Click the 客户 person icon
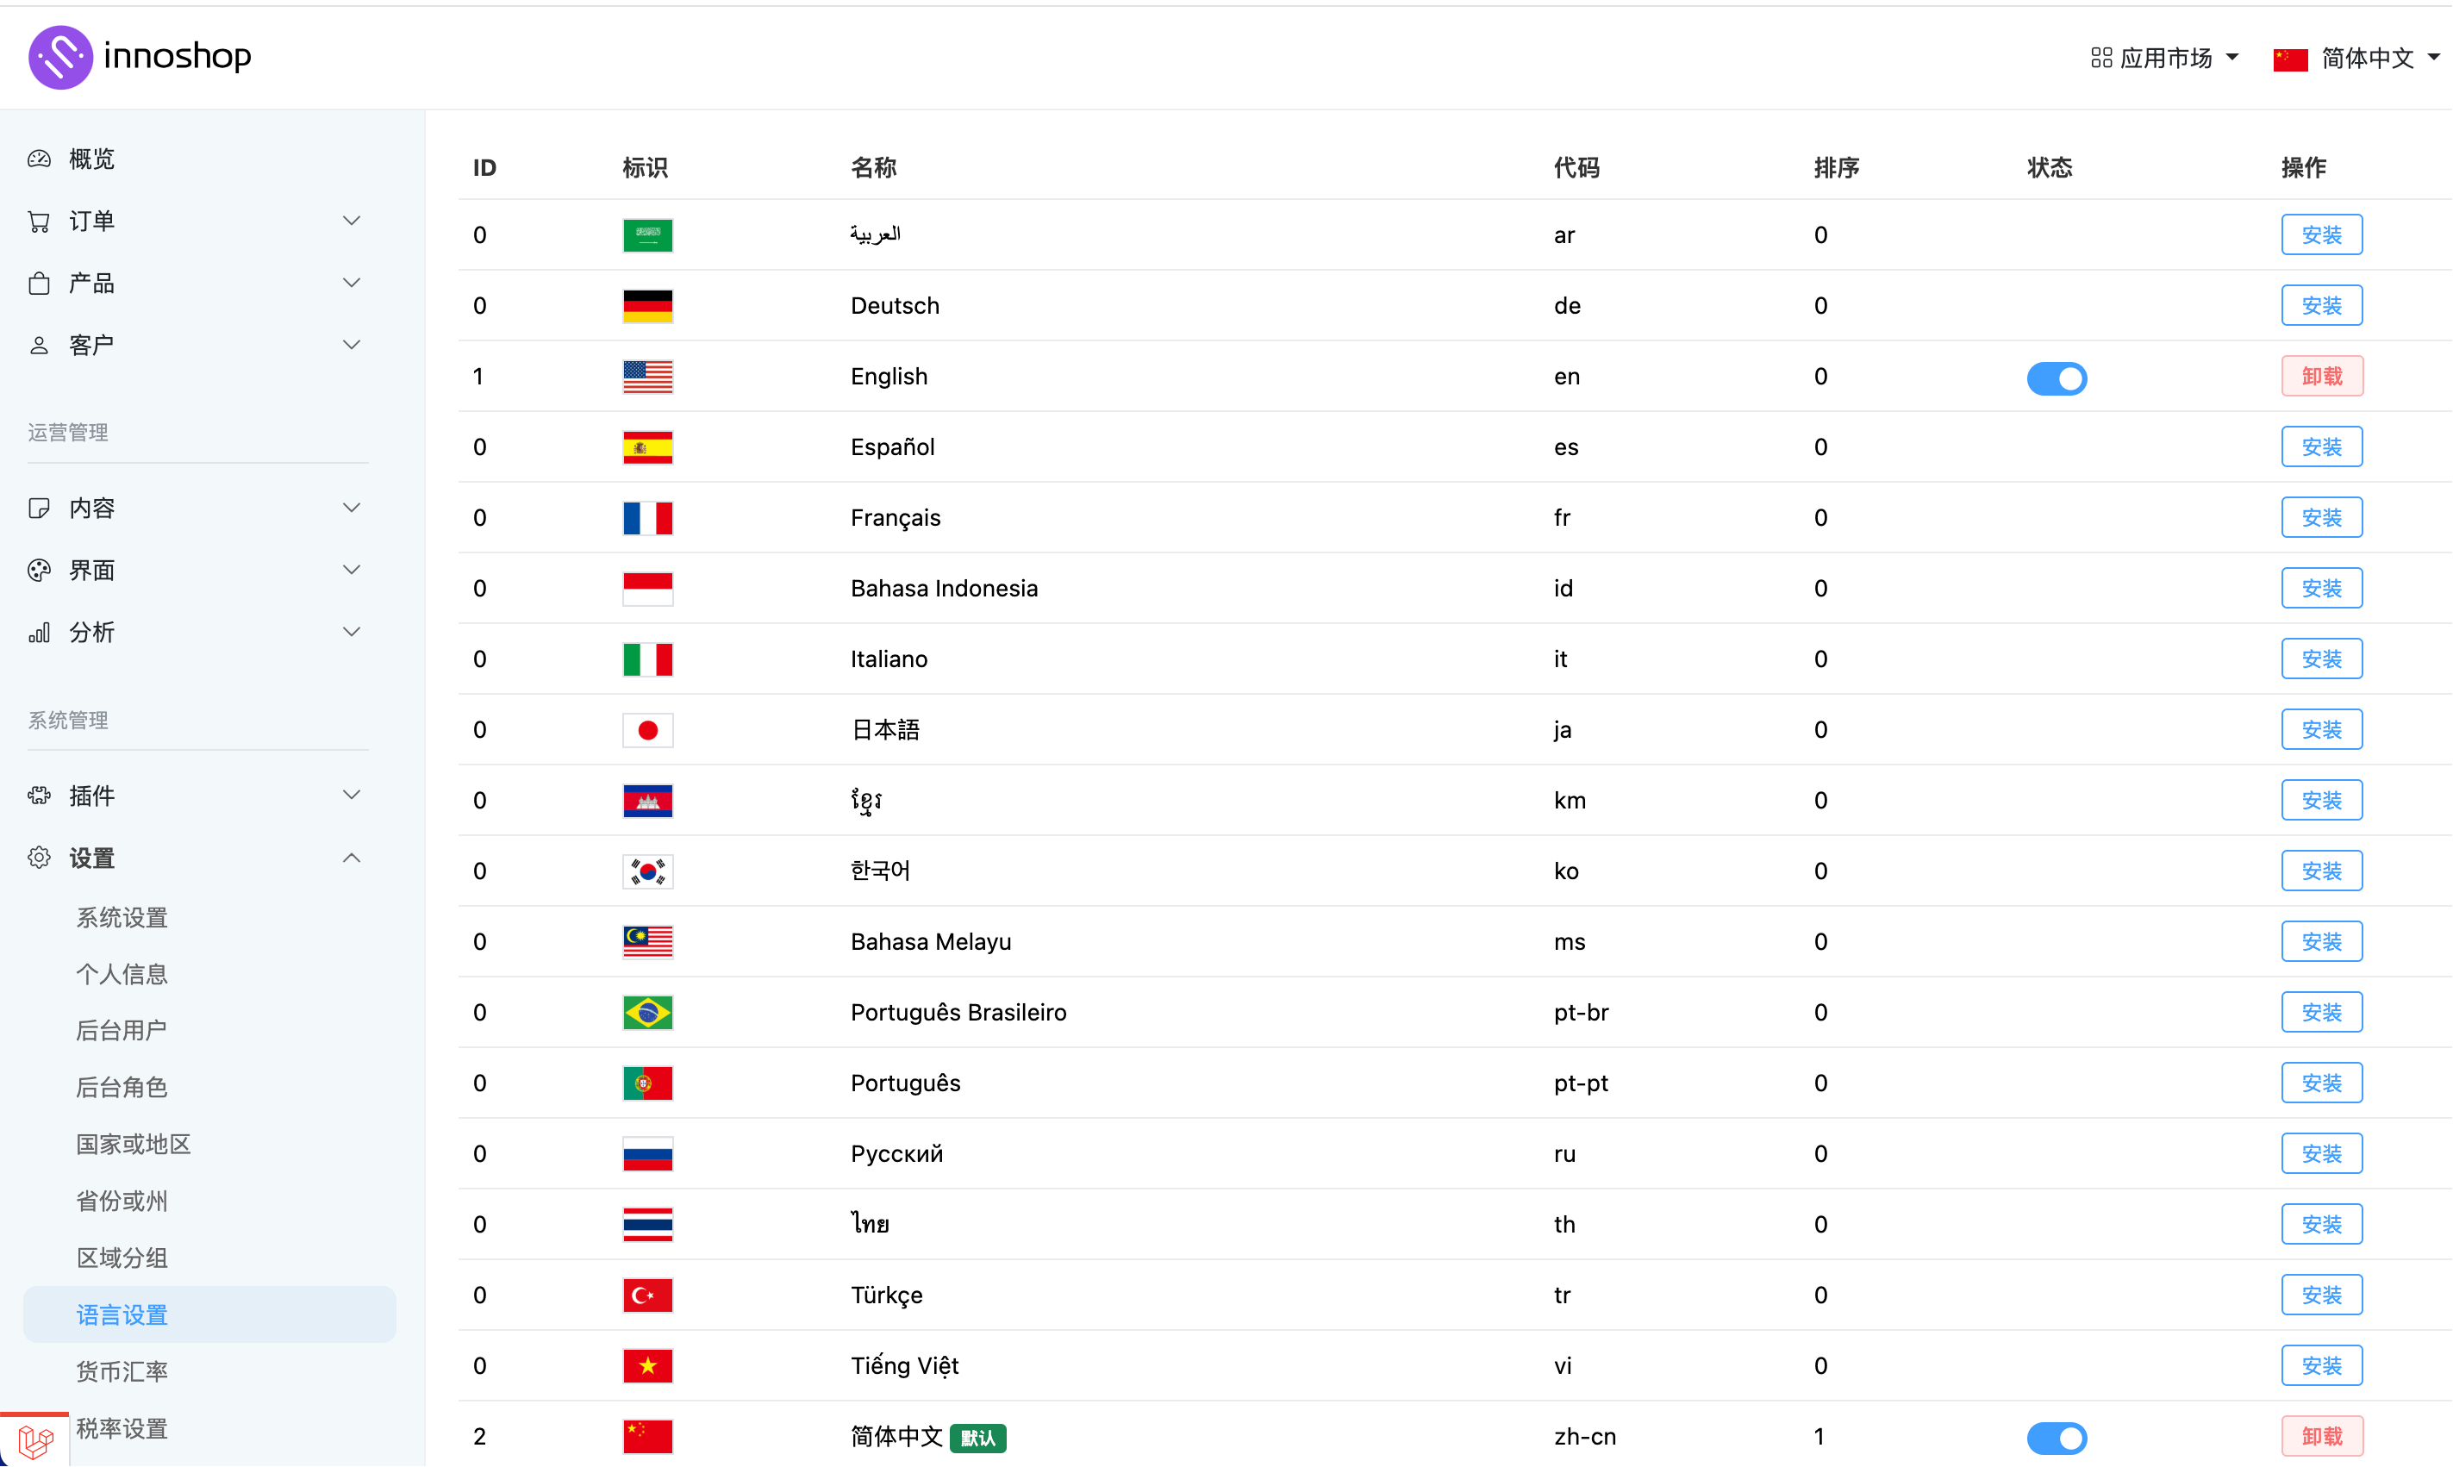2453x1467 pixels. (40, 345)
